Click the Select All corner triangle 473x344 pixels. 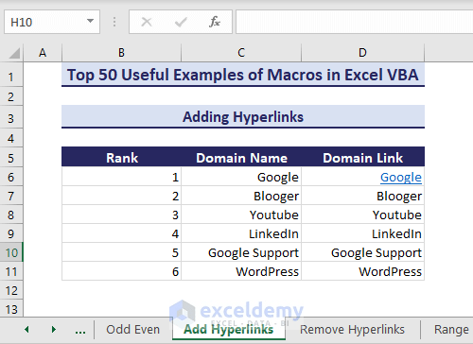(x=14, y=53)
